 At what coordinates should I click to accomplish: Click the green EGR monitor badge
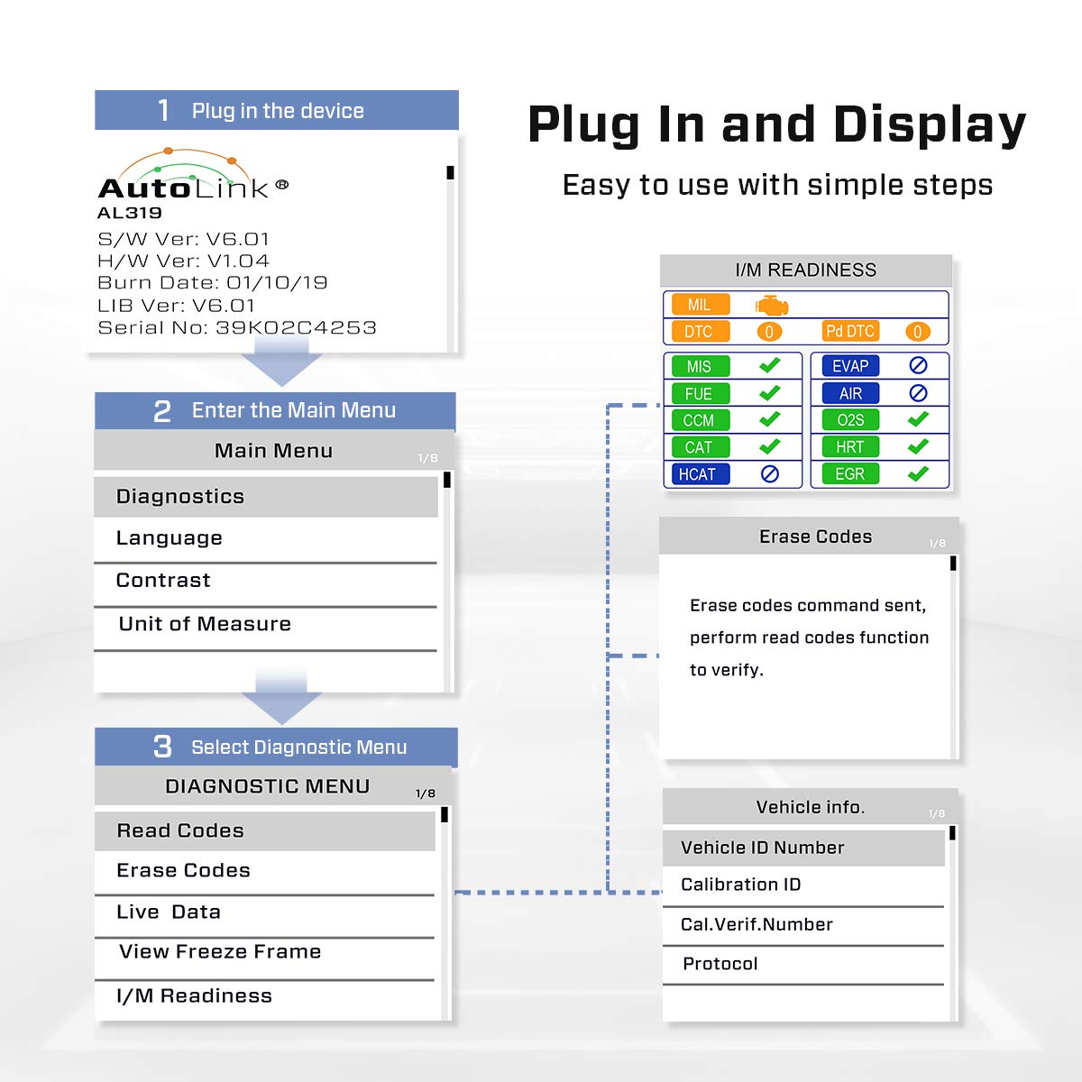coord(849,474)
